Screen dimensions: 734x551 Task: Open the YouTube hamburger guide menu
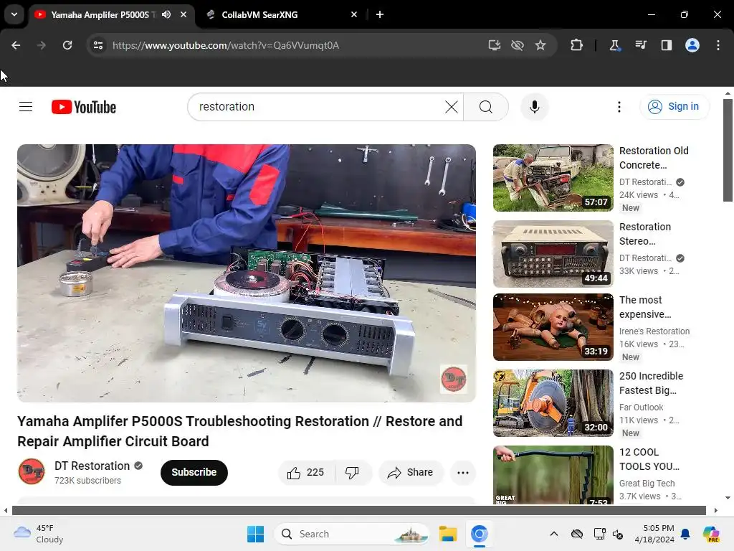tap(26, 107)
